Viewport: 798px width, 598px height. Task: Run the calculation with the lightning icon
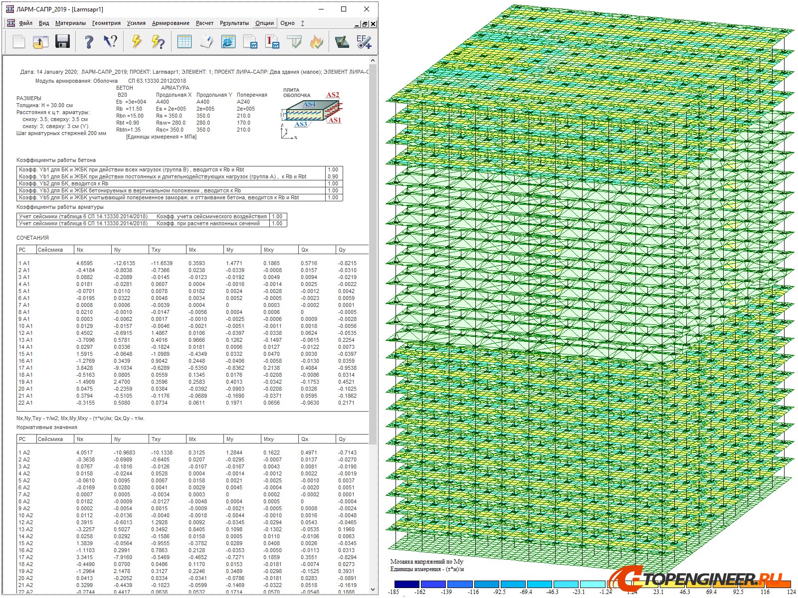click(135, 42)
